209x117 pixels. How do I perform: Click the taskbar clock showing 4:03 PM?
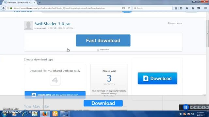201,114
